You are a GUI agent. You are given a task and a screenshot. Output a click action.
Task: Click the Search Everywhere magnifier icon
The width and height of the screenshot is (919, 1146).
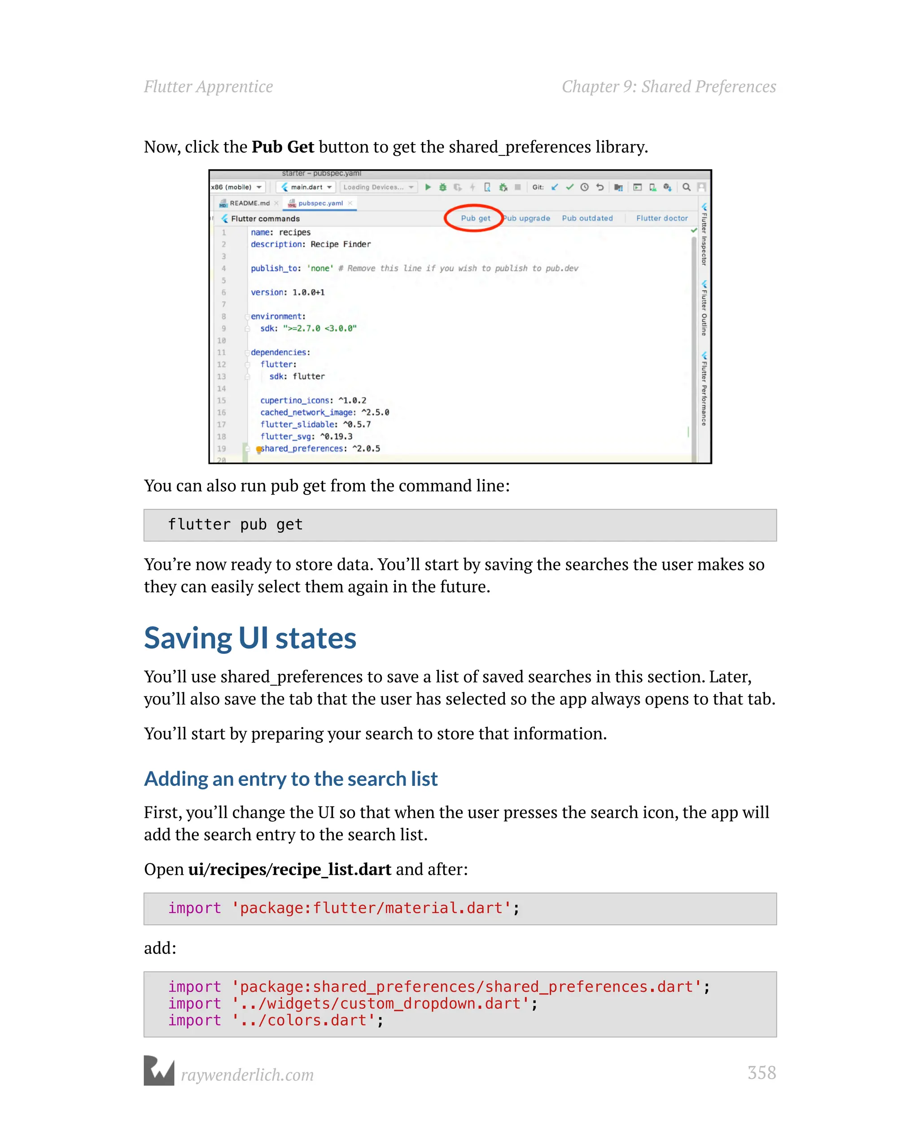[x=686, y=187]
